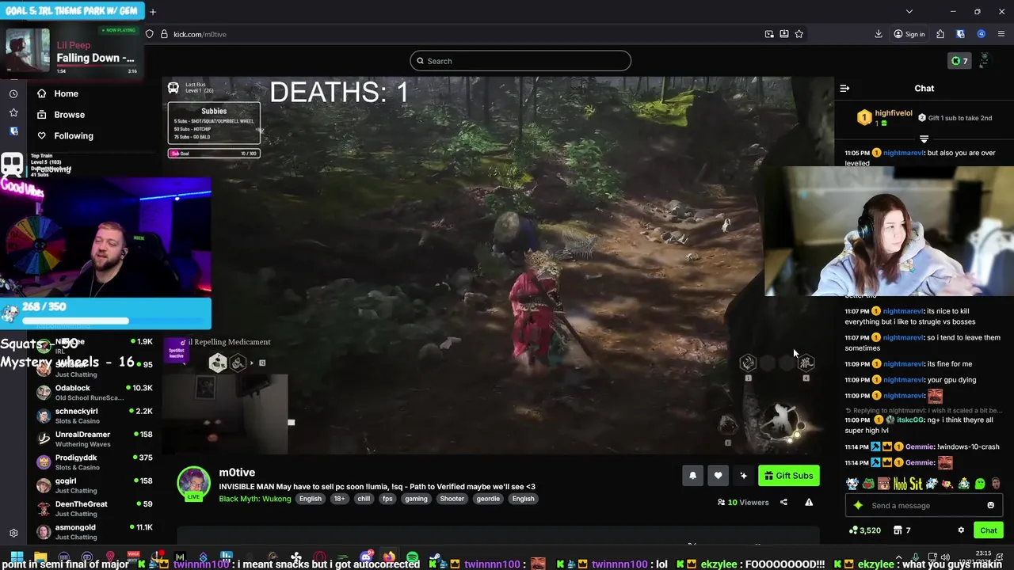Click the itskcGG username in chat
Viewport: 1014px width, 570px height.
(x=911, y=420)
